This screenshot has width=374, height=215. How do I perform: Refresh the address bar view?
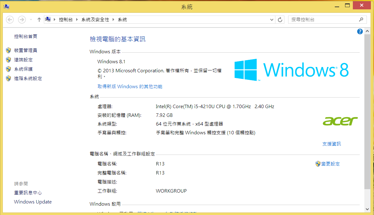click(x=280, y=20)
